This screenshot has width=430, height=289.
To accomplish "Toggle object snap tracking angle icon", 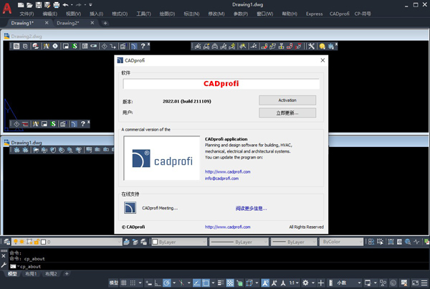I will (196, 283).
